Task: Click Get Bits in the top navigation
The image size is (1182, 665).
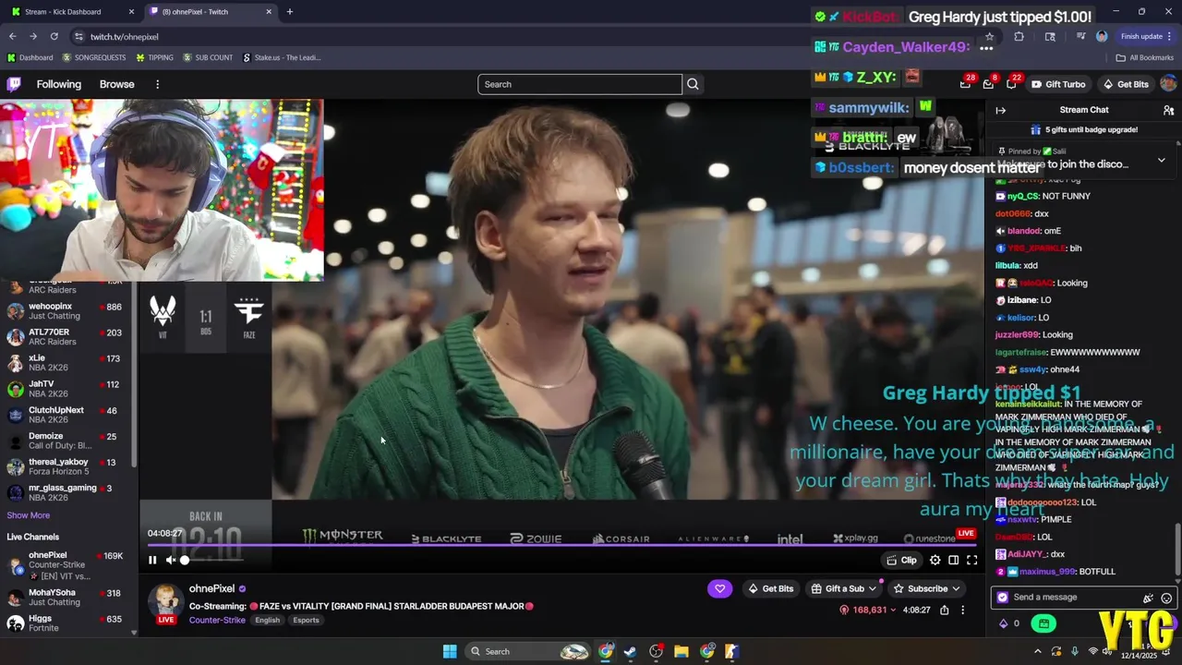Action: pyautogui.click(x=1126, y=84)
